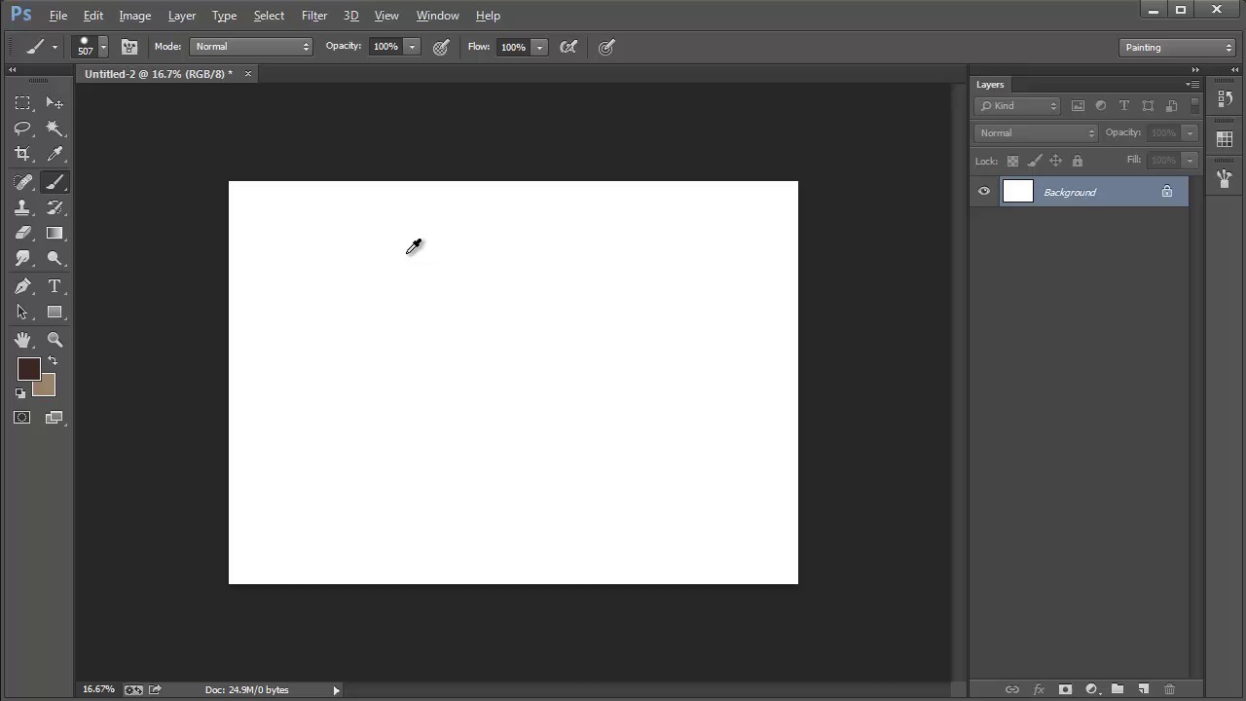Select the Path Selection tool
1246x701 pixels.
point(22,313)
